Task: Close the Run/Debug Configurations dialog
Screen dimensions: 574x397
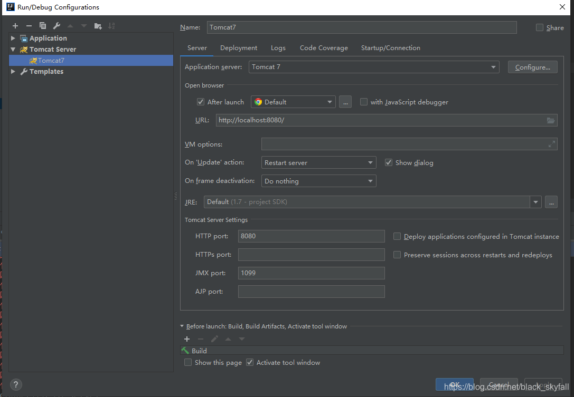Action: click(x=562, y=7)
